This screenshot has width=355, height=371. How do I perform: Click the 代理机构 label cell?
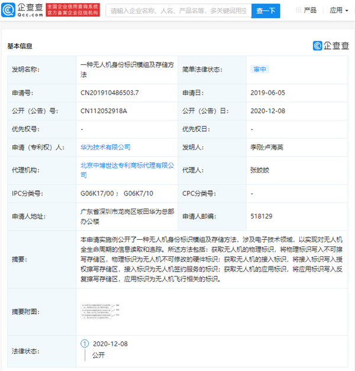(41, 170)
